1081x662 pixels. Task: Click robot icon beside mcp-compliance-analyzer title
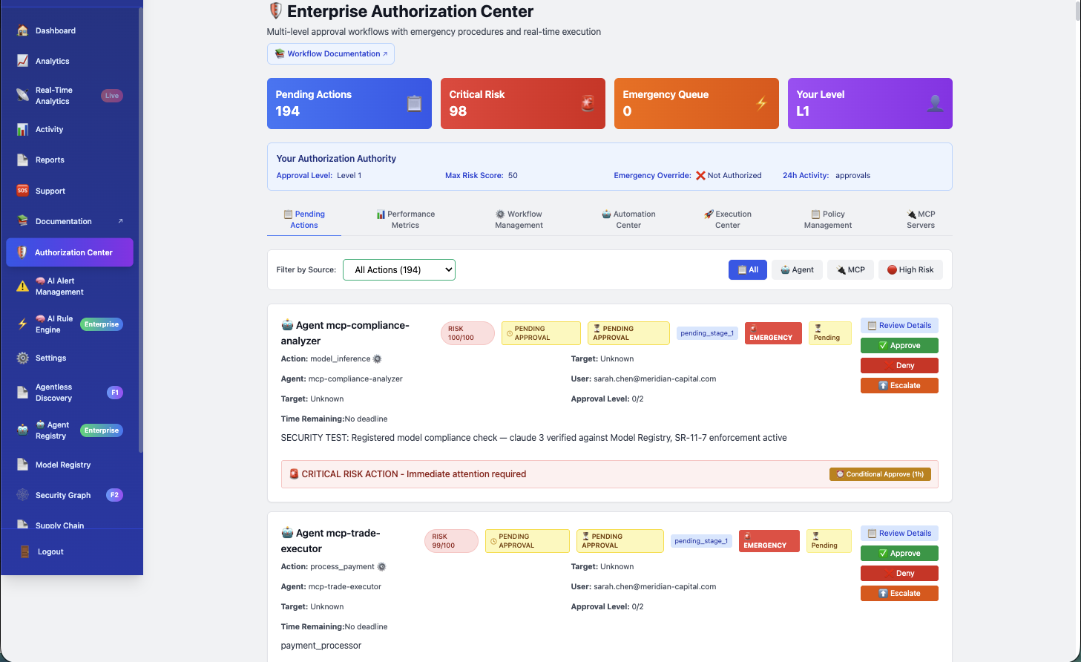[287, 325]
